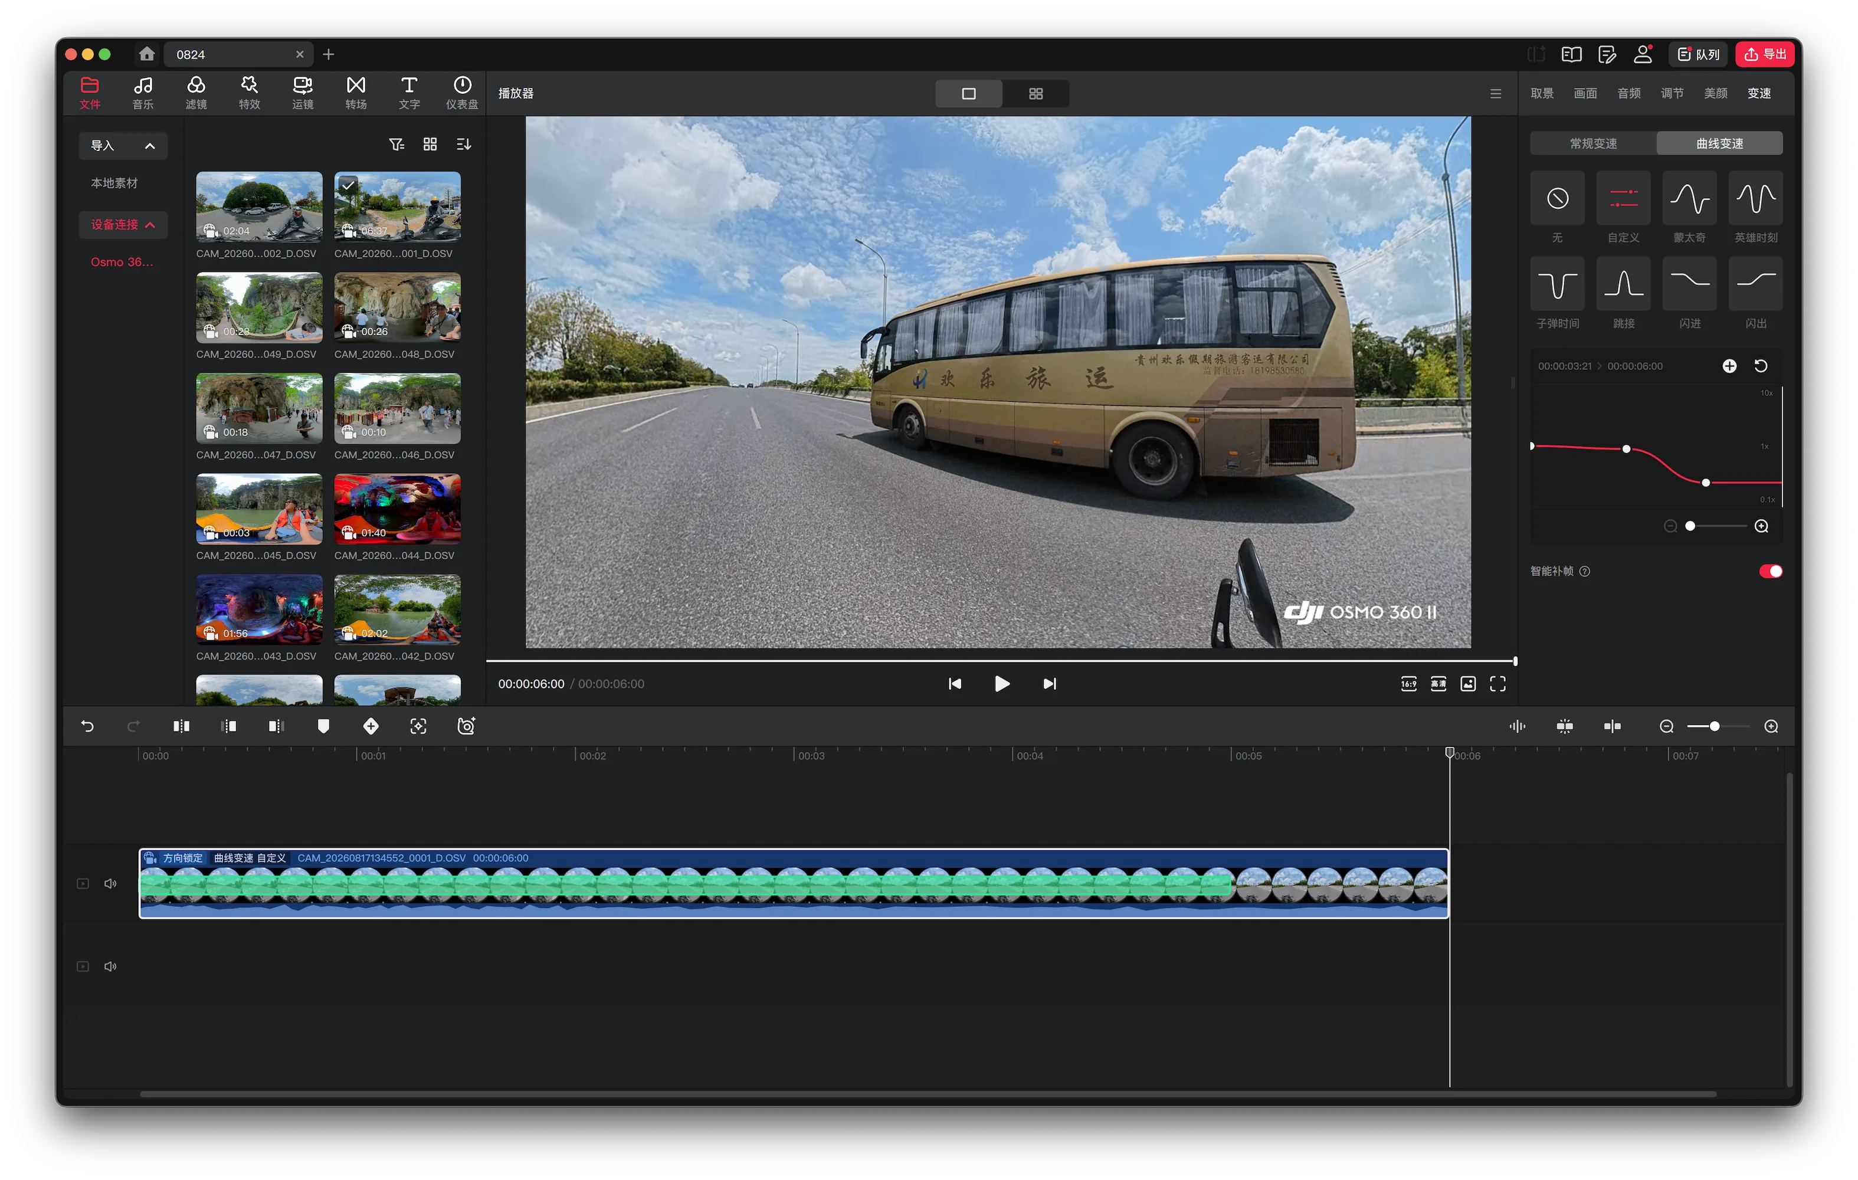
Task: Adjust the timeline zoom slider
Action: tap(1715, 726)
